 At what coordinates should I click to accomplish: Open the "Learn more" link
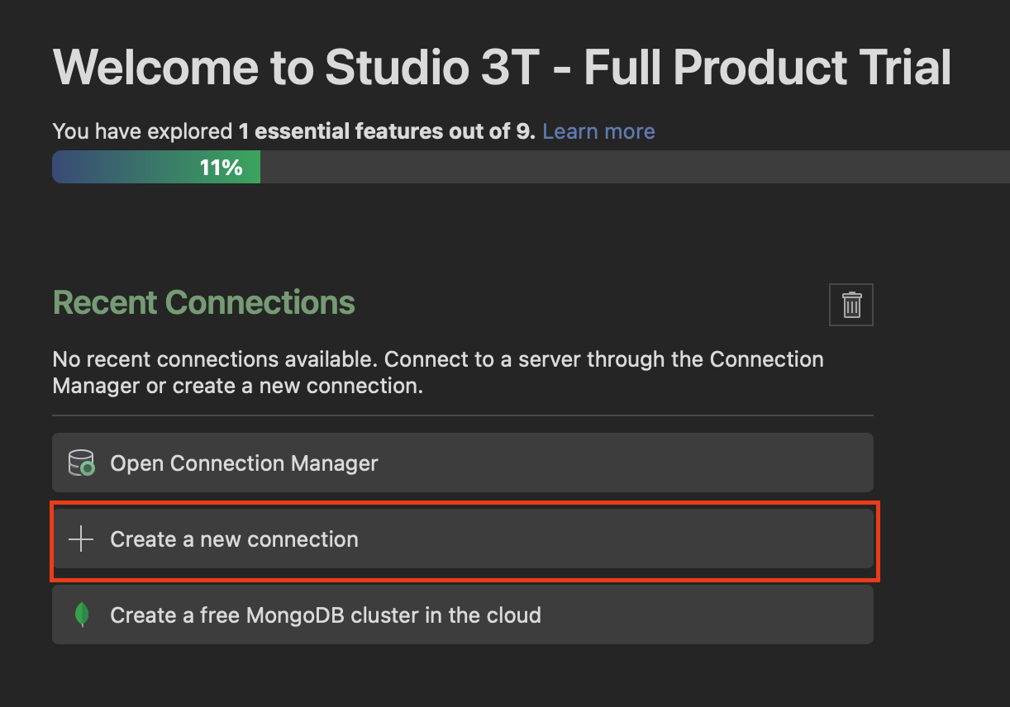click(x=598, y=131)
